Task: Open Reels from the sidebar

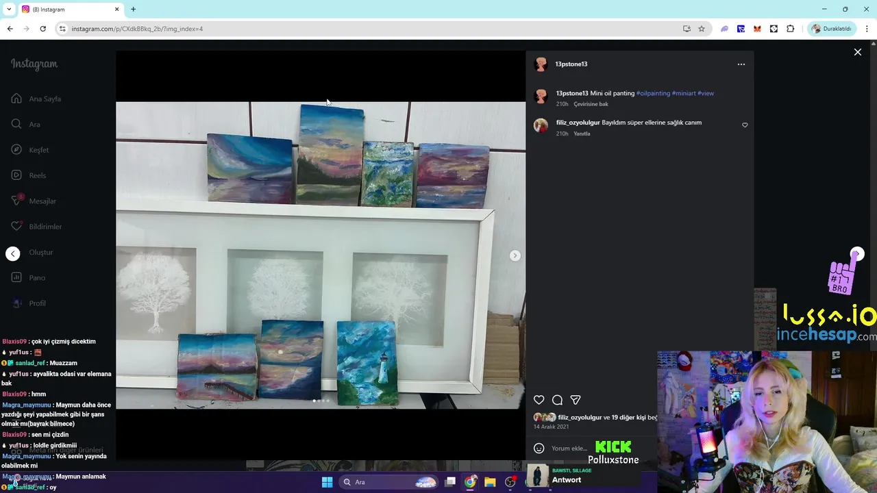Action: pyautogui.click(x=29, y=175)
